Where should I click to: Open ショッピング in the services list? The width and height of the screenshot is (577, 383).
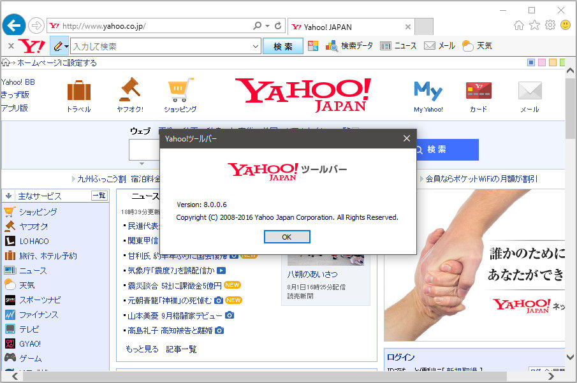[38, 212]
